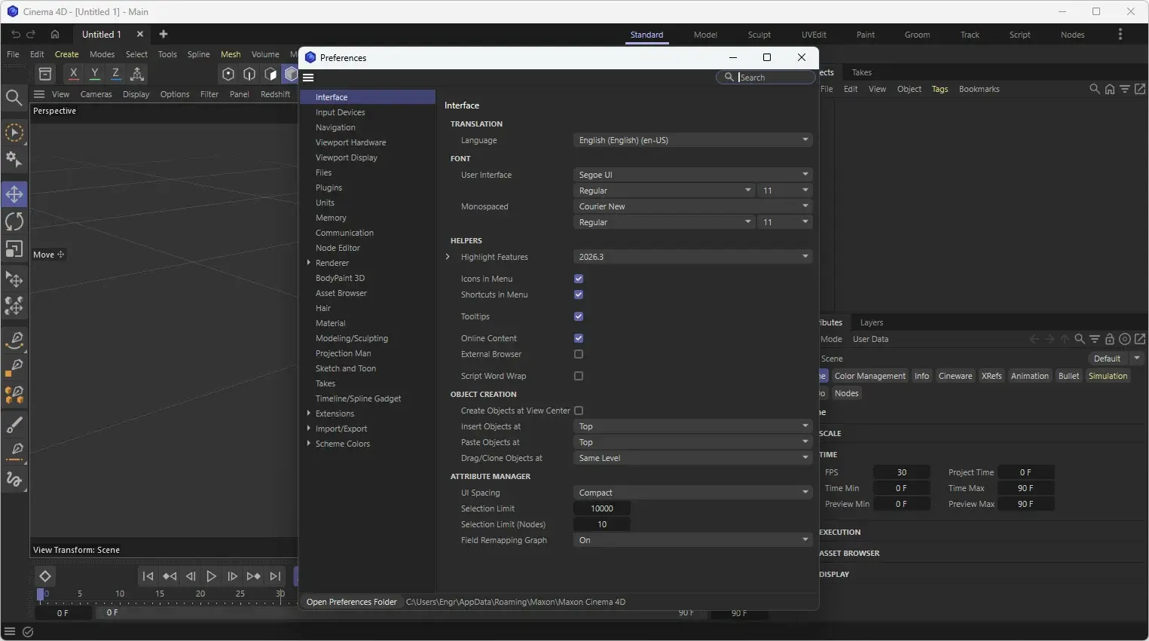Toggle the Z axis lock
The width and height of the screenshot is (1149, 641).
point(115,74)
